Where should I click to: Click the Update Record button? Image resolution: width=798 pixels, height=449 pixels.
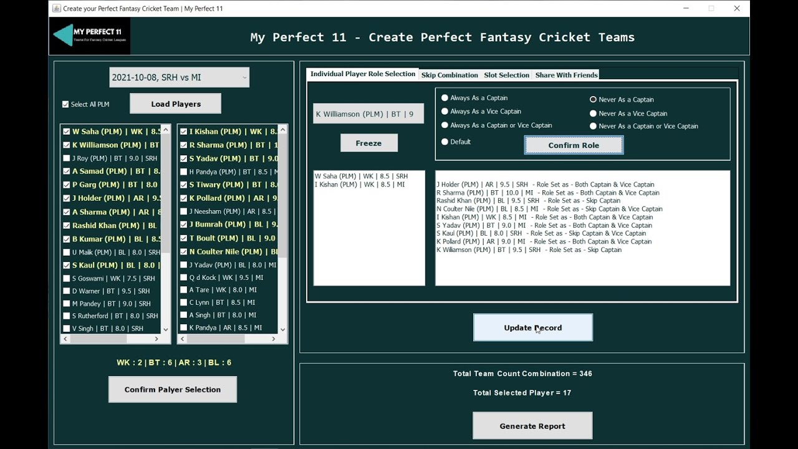(x=533, y=327)
